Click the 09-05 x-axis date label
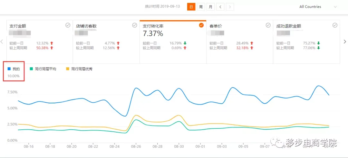The height and width of the screenshot is (158, 348). 244,146
